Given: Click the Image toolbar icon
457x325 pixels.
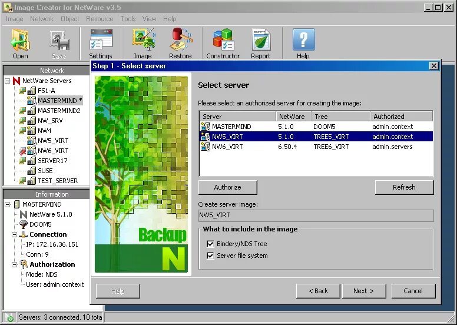Looking at the screenshot, I should click(x=143, y=39).
